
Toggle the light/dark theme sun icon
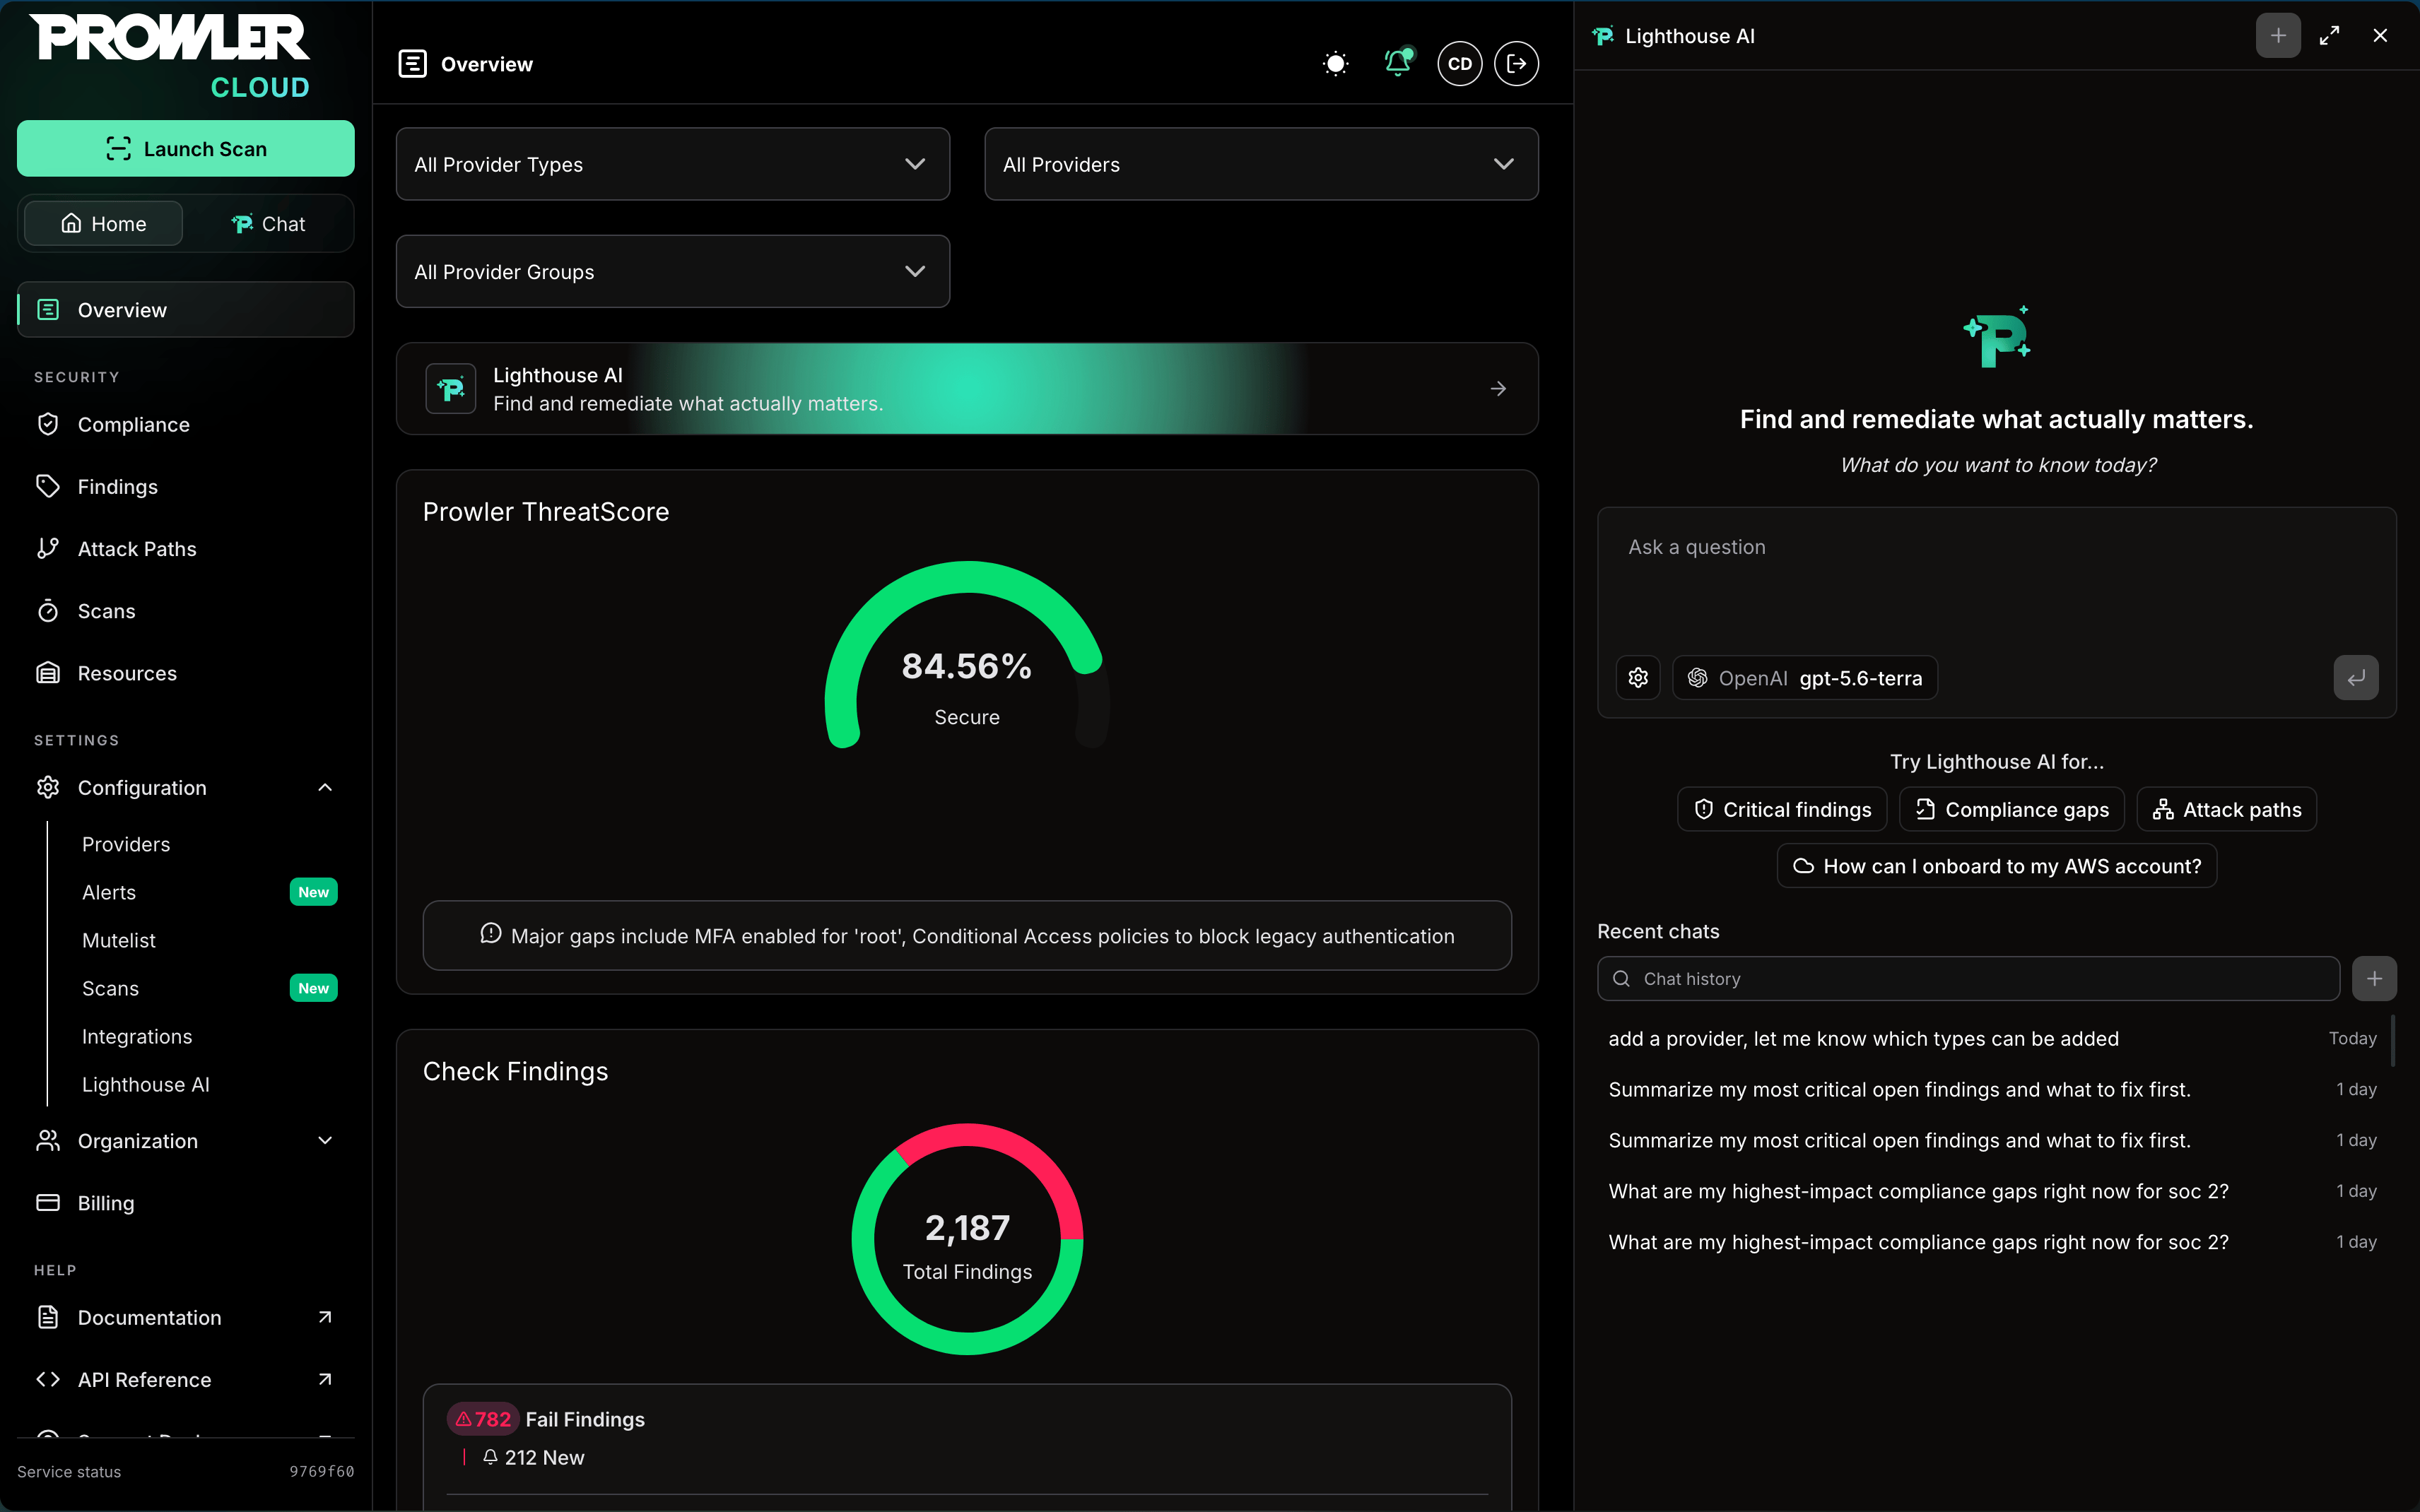click(x=1335, y=64)
